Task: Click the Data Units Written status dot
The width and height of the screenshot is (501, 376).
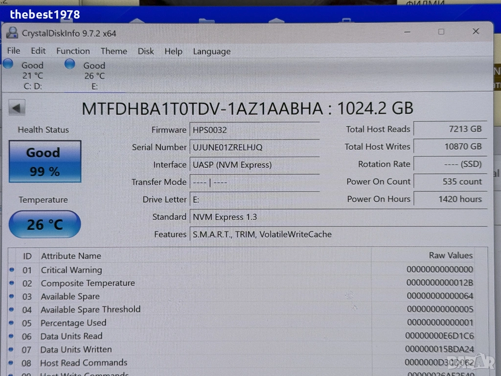Action: tap(12, 350)
